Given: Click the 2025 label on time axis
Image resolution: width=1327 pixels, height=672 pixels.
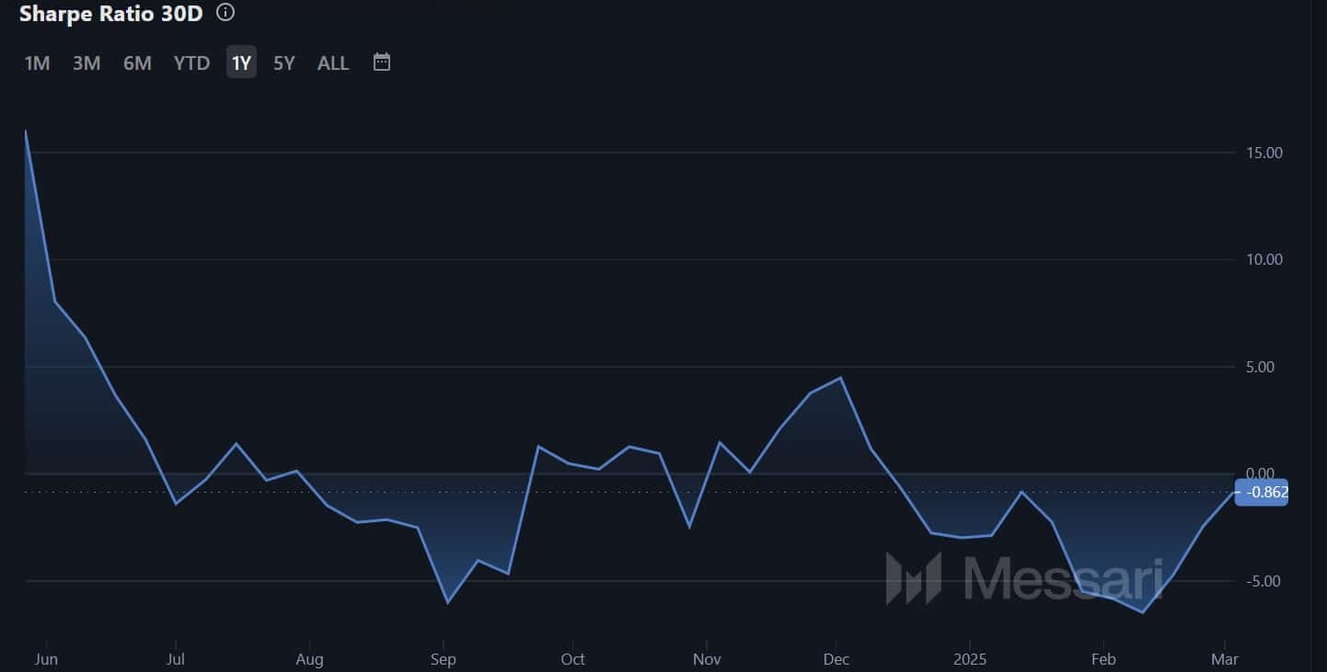Looking at the screenshot, I should [969, 659].
